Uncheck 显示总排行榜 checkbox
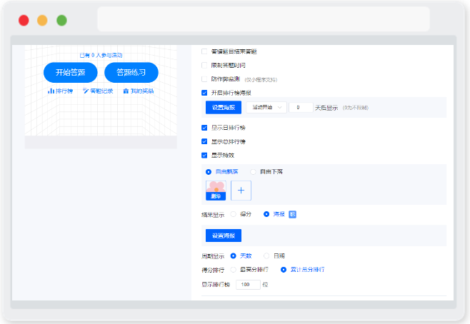Screen dimensions: 470x324 click(204, 141)
